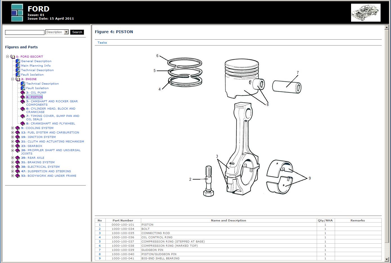Click purple book icon beside CYLINDER HEAD, BLOCK
This screenshot has height=263, width=391.
pyautogui.click(x=23, y=109)
